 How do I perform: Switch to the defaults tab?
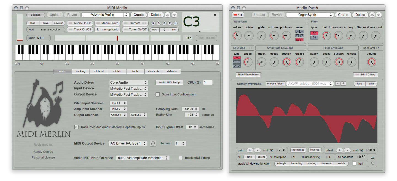click(x=172, y=71)
